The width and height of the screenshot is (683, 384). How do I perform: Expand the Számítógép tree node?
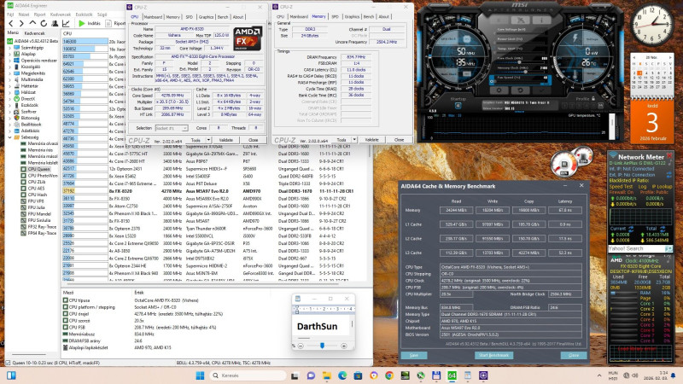(9, 48)
